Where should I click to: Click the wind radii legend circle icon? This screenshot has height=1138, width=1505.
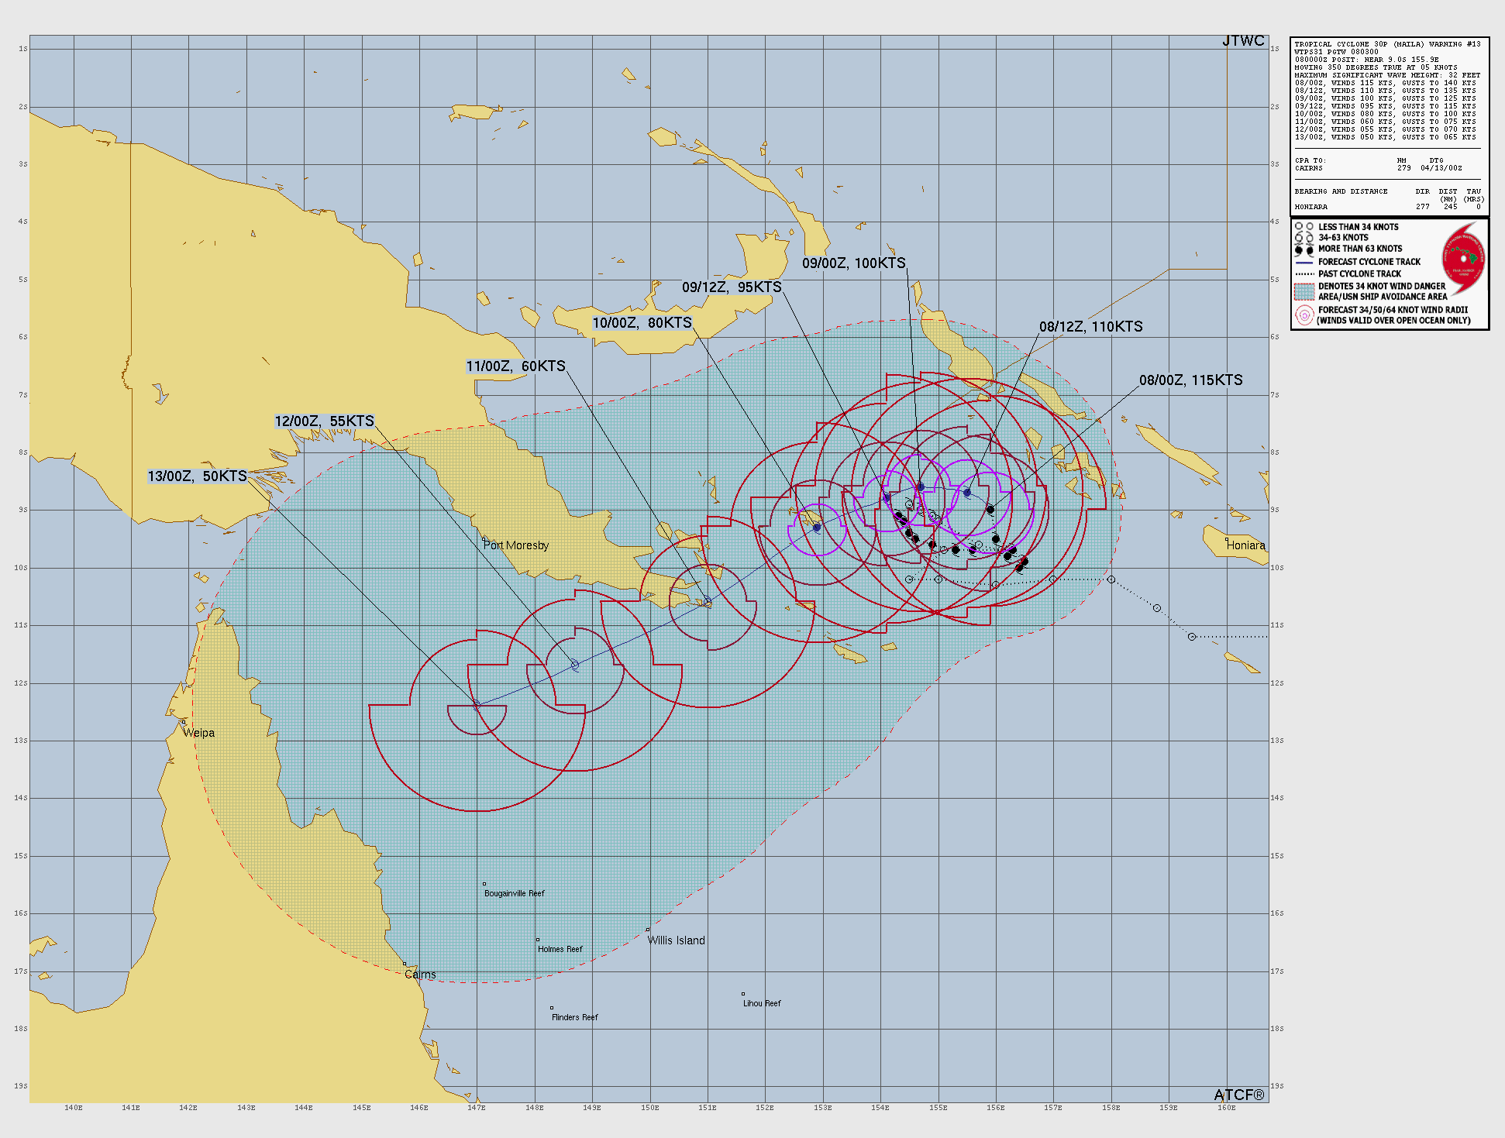coord(1304,315)
